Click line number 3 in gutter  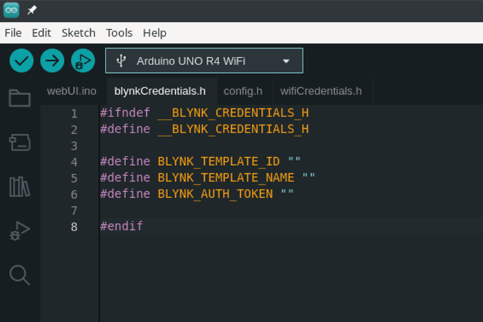[x=74, y=146]
